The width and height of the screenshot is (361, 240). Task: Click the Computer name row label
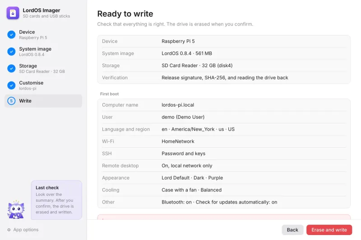pos(120,105)
